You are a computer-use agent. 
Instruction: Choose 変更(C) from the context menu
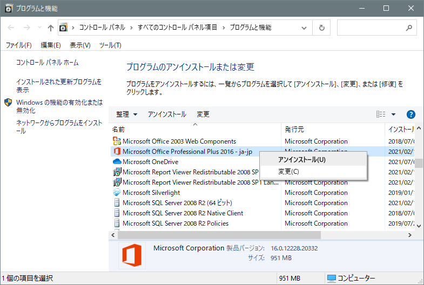(288, 172)
